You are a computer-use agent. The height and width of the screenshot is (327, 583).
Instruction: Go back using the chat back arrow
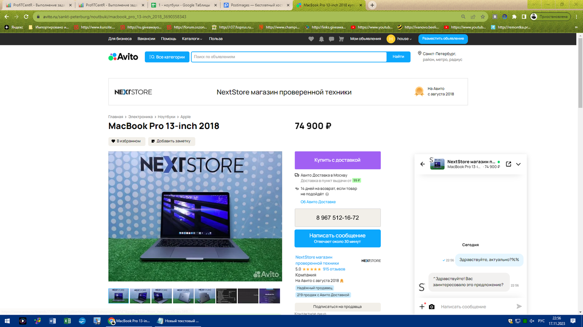coord(422,164)
